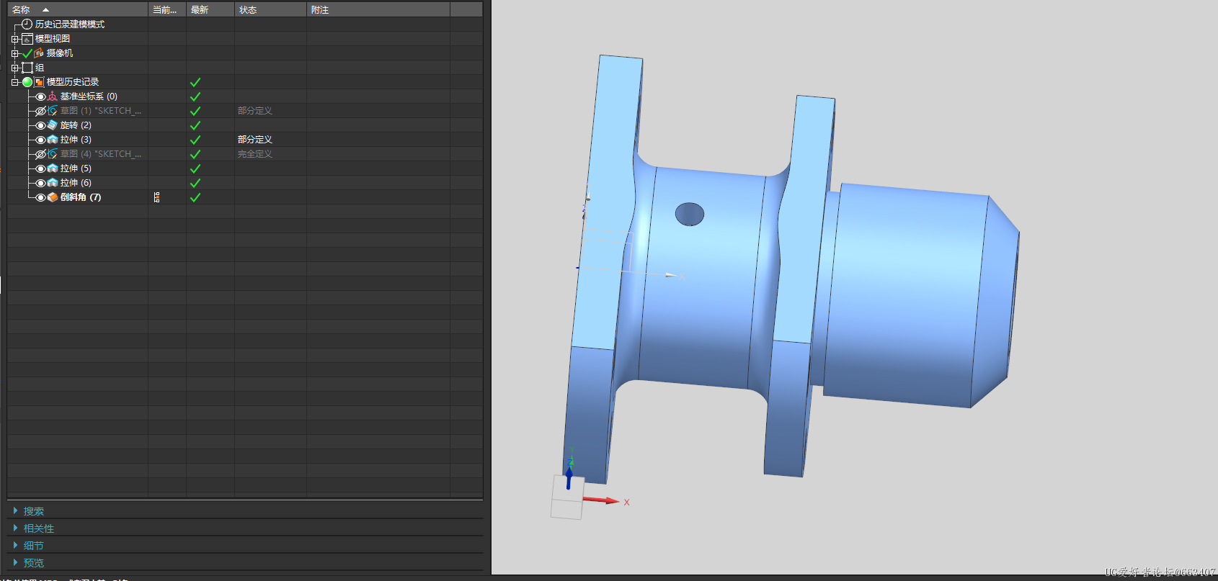Viewport: 1218px width, 581px height.
Task: Click the clock icon for 历史记录建模模式
Action: pos(27,24)
